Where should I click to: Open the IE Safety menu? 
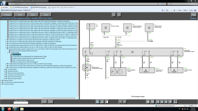point(186,10)
